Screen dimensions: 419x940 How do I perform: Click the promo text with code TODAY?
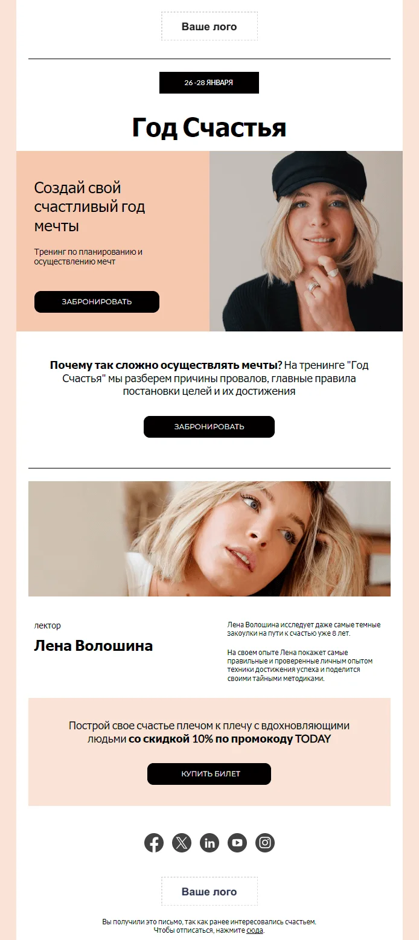coord(209,732)
